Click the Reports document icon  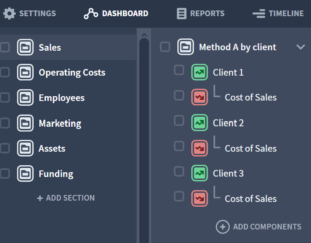(x=181, y=14)
